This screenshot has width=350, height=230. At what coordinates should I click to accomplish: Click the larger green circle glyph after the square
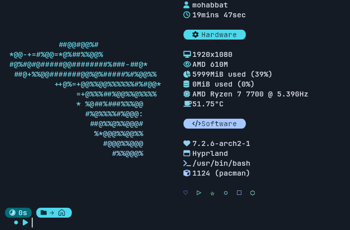(x=252, y=193)
